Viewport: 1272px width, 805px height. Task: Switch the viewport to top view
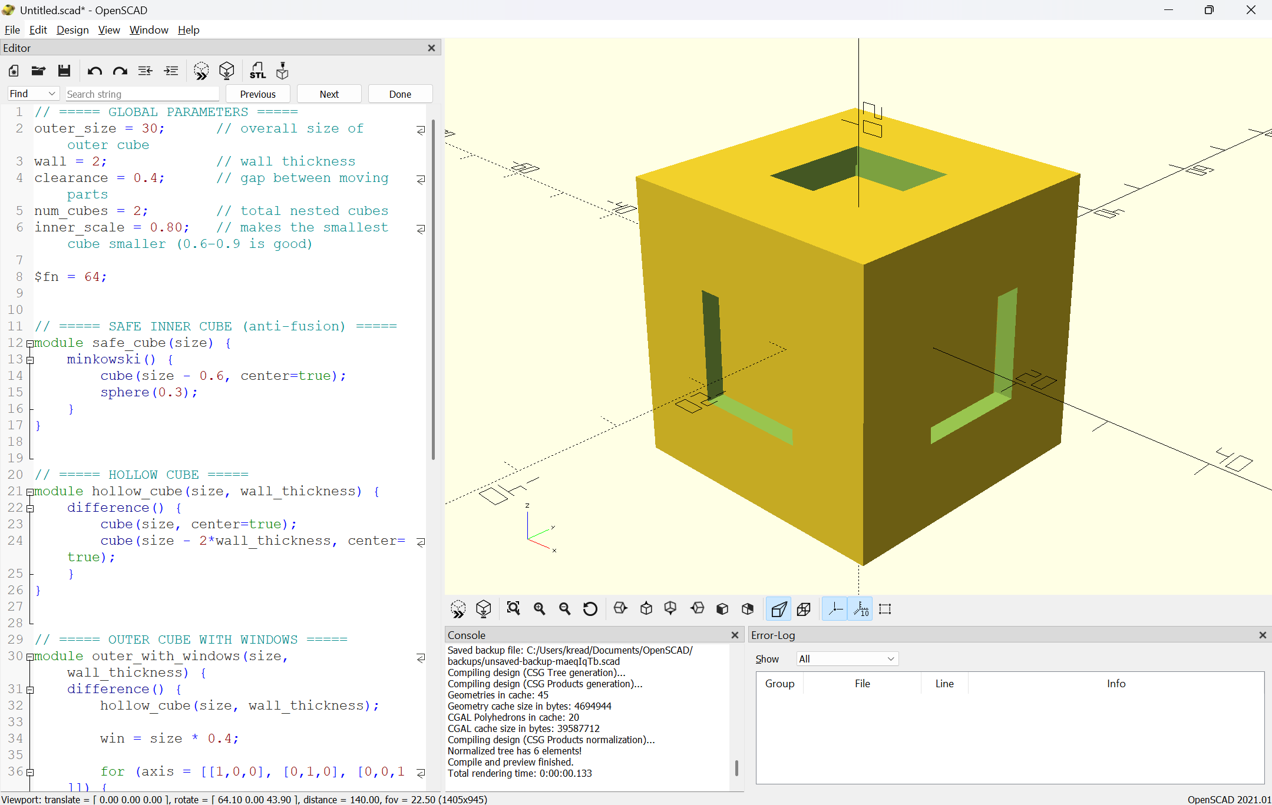[646, 609]
